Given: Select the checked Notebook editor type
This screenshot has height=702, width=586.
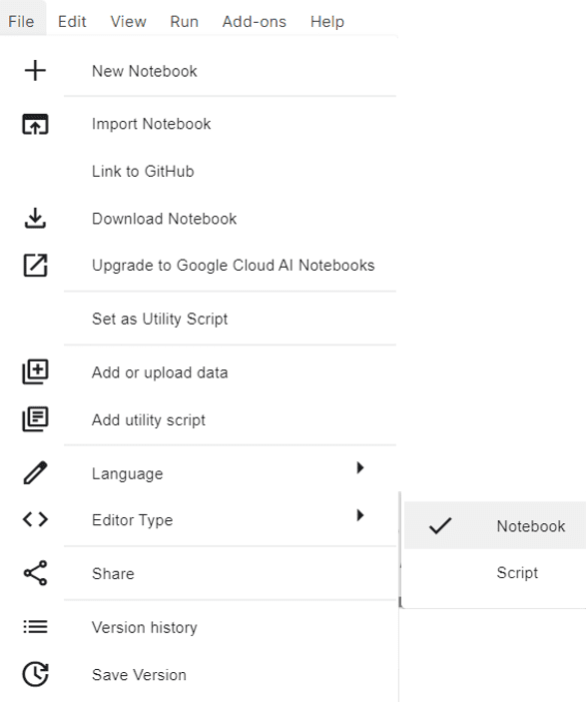Looking at the screenshot, I should pyautogui.click(x=495, y=525).
